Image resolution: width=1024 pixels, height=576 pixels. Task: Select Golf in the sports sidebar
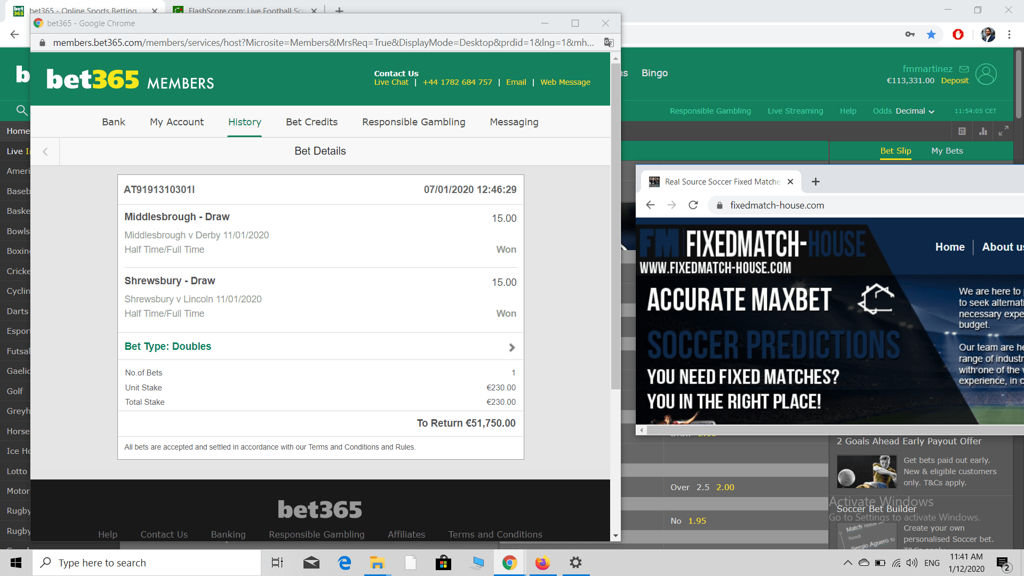pyautogui.click(x=15, y=391)
